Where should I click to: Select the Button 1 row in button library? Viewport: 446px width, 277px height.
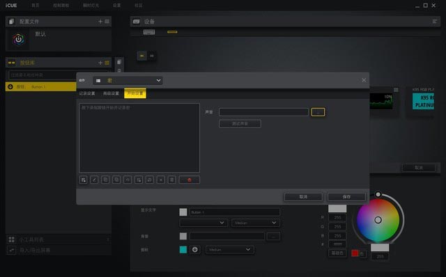click(40, 87)
